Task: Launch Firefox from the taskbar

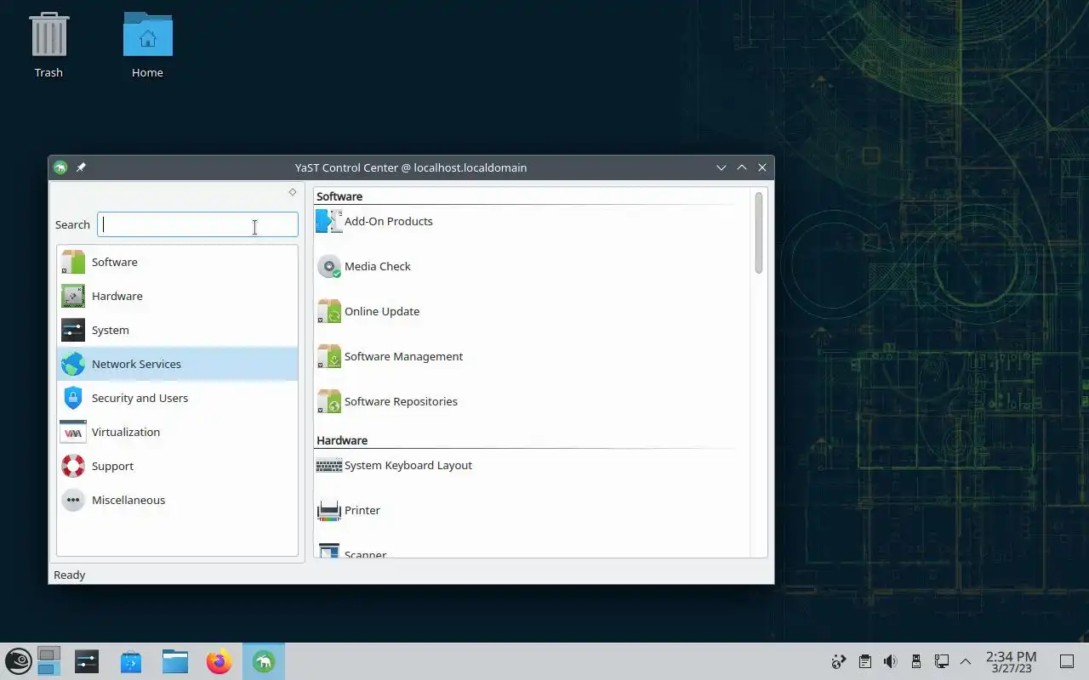Action: pyautogui.click(x=220, y=661)
